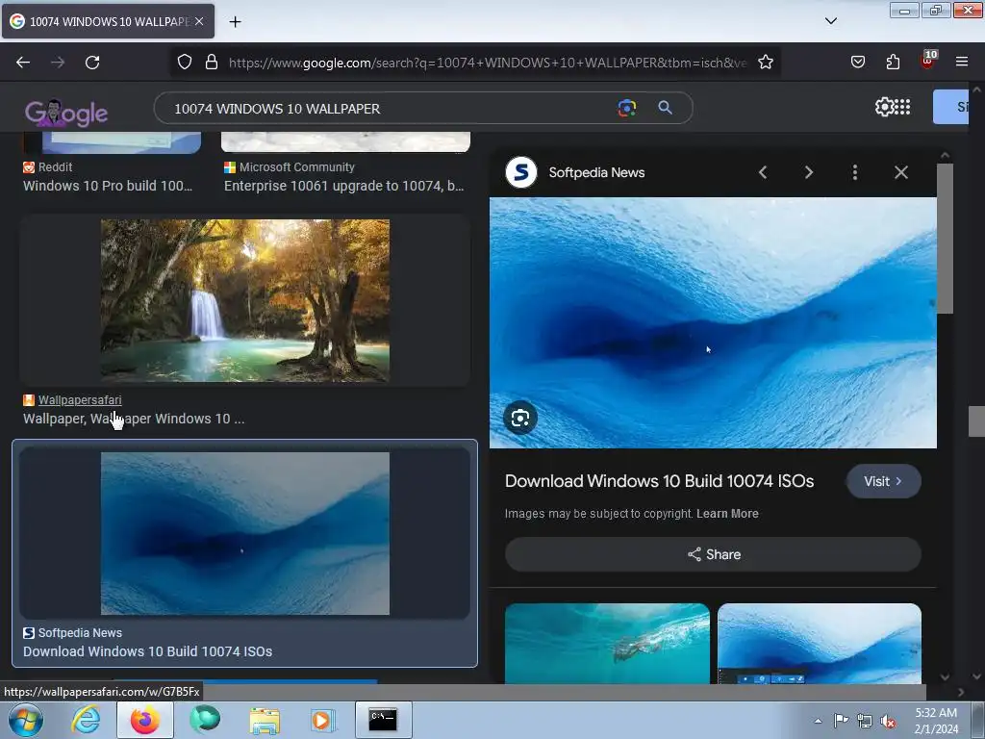Click the forward navigation arrow
985x739 pixels.
[x=58, y=63]
